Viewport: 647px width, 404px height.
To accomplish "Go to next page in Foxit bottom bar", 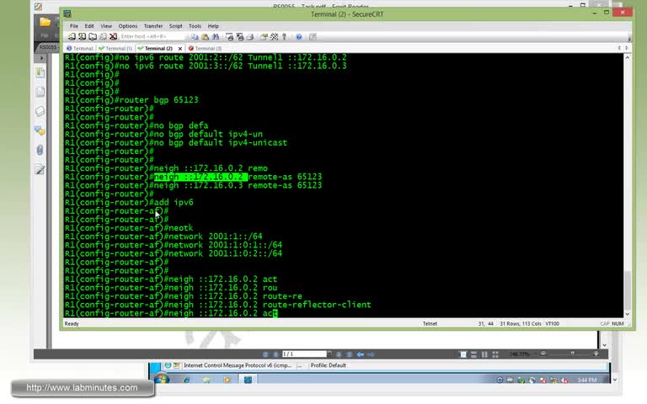I will click(x=339, y=354).
